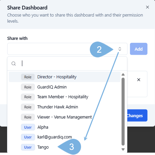The height and width of the screenshot is (155, 155).
Task: Click the search magnifier icon
Action: coord(14,63)
